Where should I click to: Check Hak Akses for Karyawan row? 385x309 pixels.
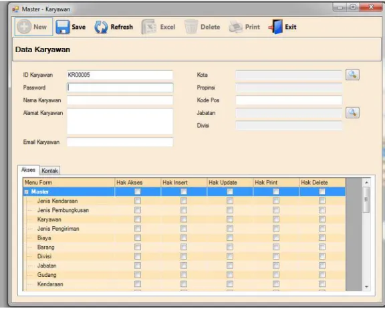(138, 219)
